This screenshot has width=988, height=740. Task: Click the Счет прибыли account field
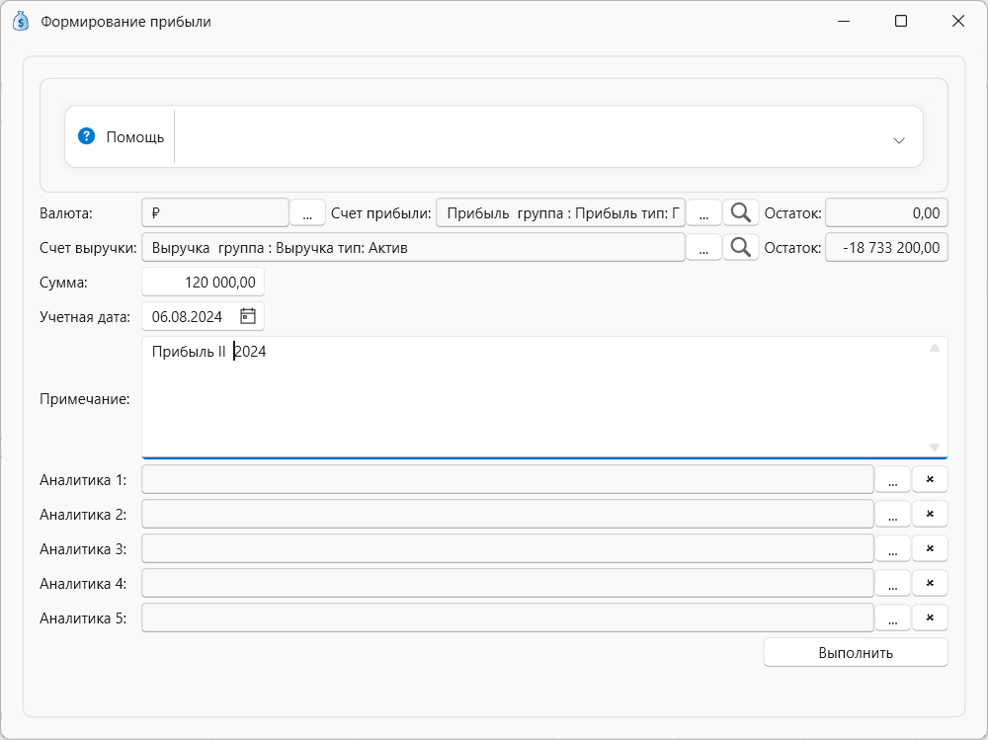[x=560, y=213]
